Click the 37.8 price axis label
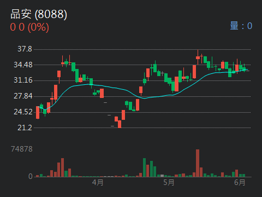Viewport: 262px width, 197px height. (25, 49)
